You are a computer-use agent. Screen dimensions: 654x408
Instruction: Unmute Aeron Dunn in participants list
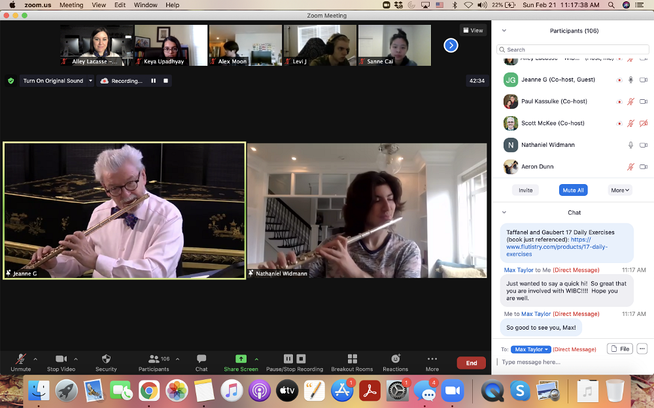coord(630,166)
